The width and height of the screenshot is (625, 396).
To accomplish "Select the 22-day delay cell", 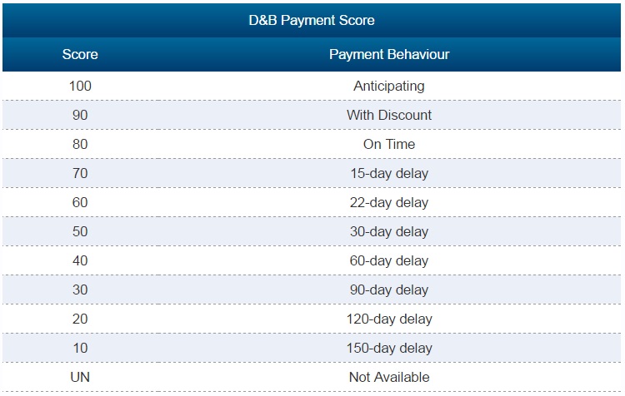I will pyautogui.click(x=389, y=202).
